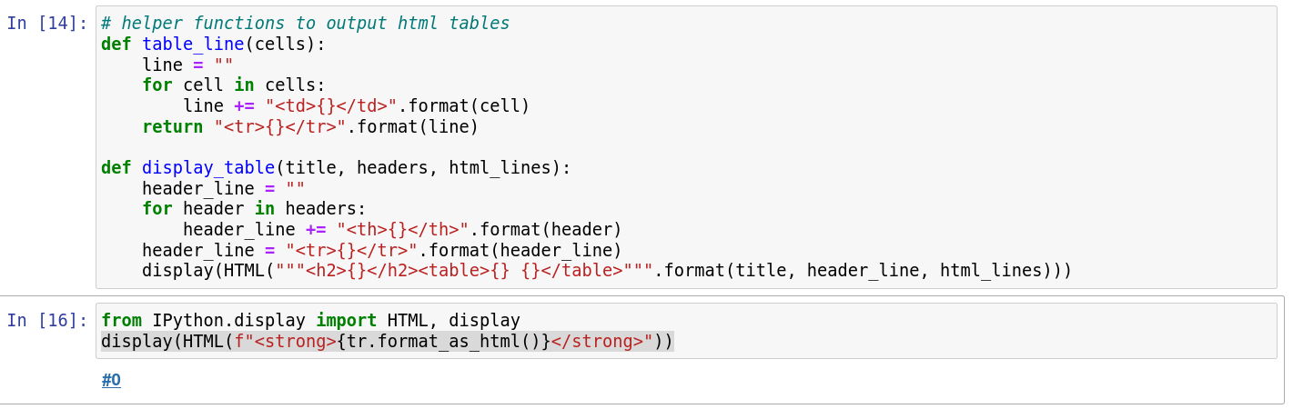Click the "<tr>{}</tr>" string in display_table
This screenshot has height=409, width=1293.
(351, 250)
